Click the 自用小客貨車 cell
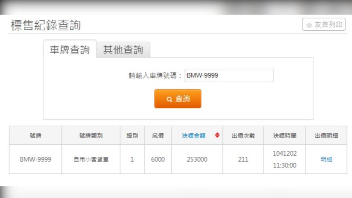 coord(91,159)
